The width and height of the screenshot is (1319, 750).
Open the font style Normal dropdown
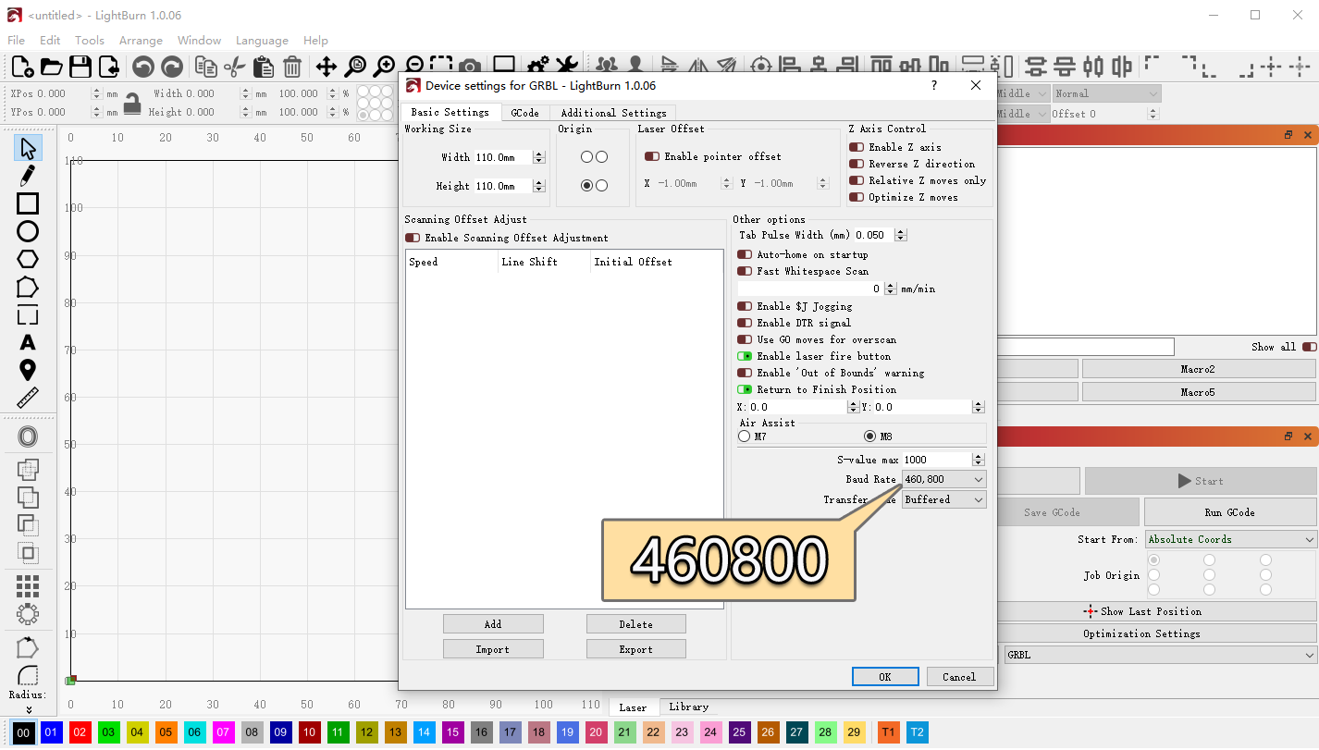tap(1106, 93)
